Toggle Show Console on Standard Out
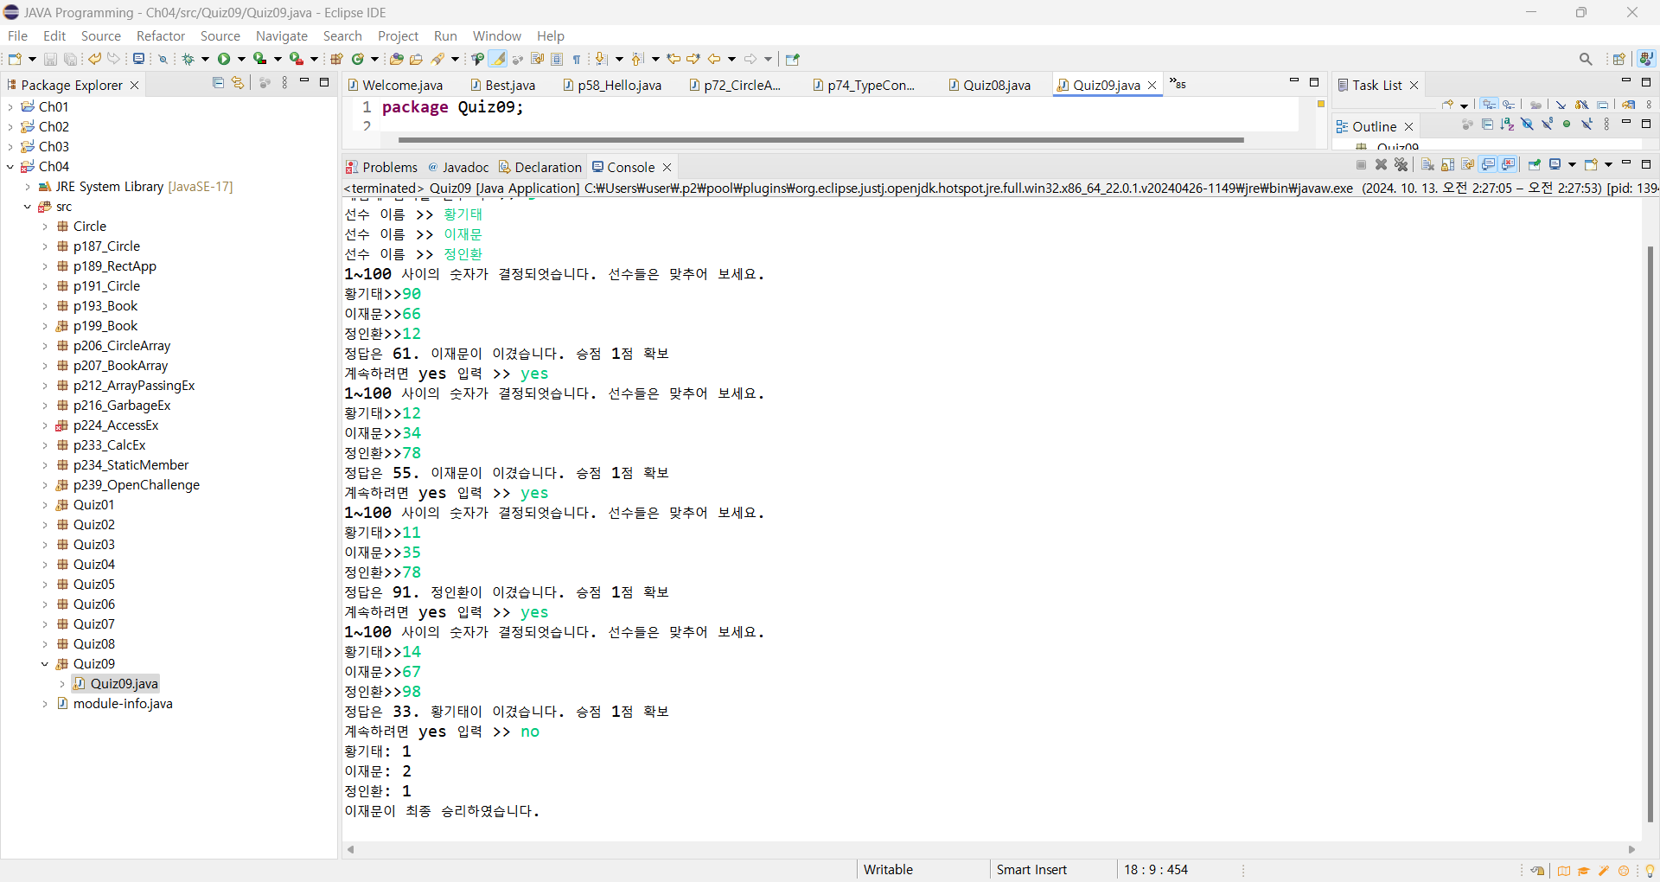1660x882 pixels. (x=1488, y=164)
